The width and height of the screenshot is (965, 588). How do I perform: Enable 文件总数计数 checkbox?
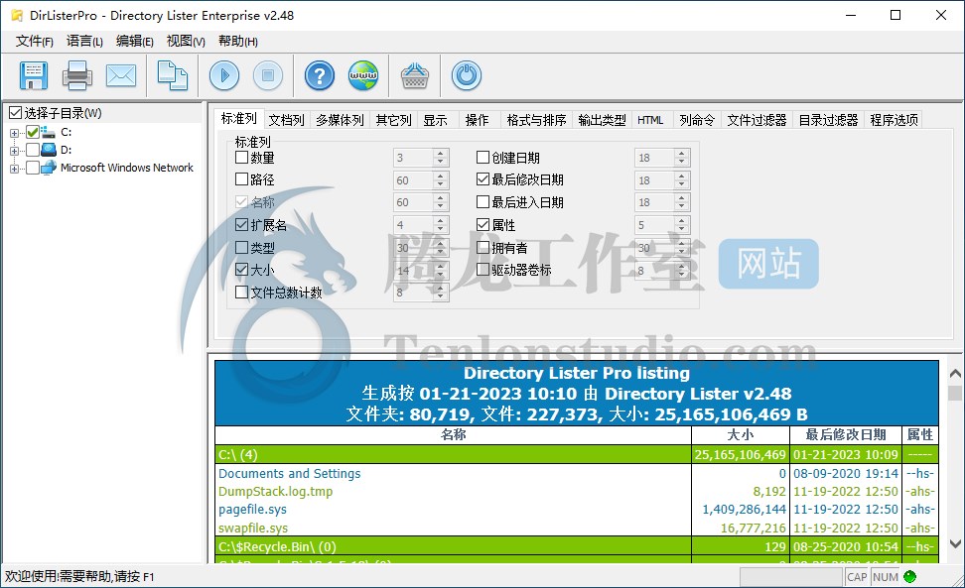241,293
